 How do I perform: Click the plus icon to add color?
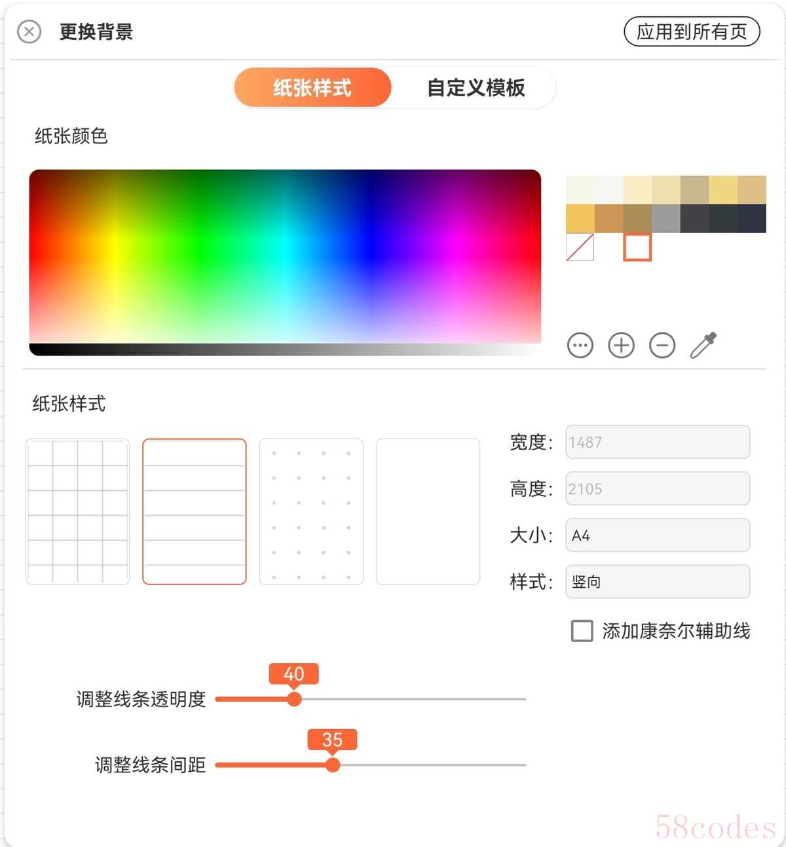(x=621, y=345)
